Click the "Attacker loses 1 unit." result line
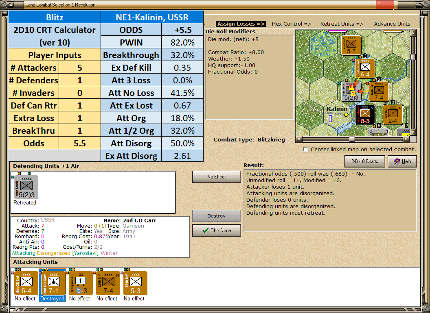Image resolution: width=430 pixels, height=313 pixels. click(x=275, y=187)
